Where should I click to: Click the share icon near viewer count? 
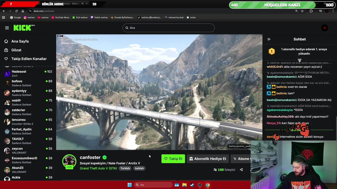coord(241,170)
